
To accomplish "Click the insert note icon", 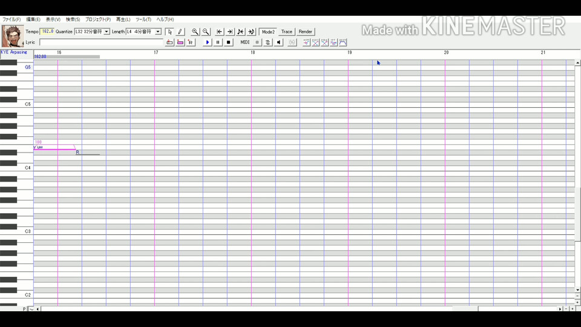I will coord(169,42).
